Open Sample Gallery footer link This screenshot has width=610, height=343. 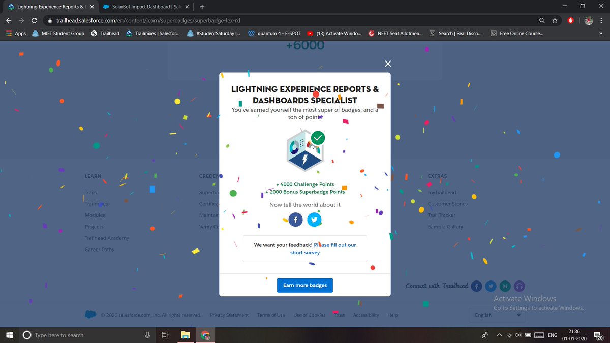pos(445,227)
